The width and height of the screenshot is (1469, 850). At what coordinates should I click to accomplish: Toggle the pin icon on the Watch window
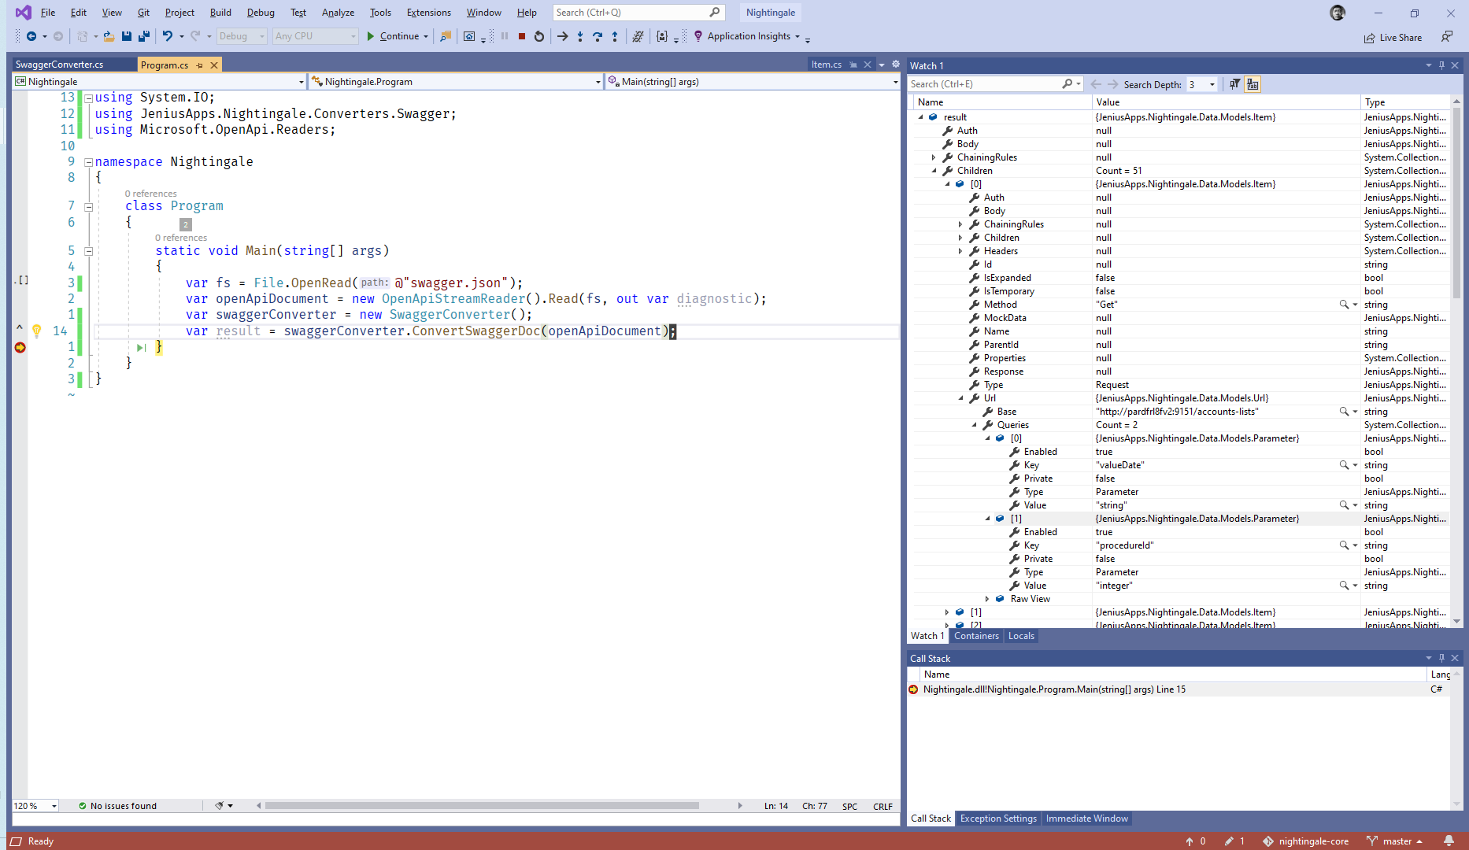point(1441,65)
